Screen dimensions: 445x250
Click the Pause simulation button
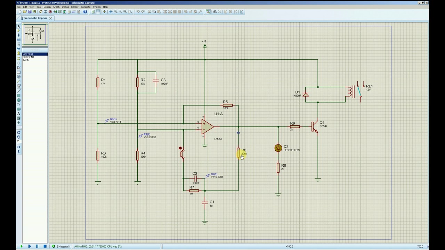(37, 246)
